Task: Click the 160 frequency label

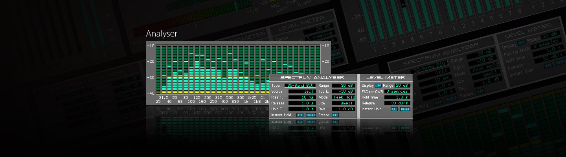Action: [x=202, y=102]
